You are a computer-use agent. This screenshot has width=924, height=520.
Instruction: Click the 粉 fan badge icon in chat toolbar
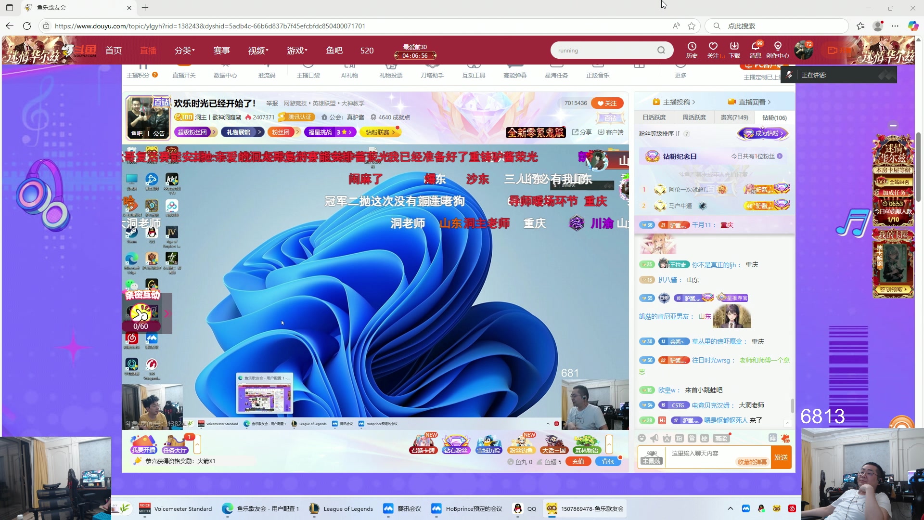pos(679,438)
